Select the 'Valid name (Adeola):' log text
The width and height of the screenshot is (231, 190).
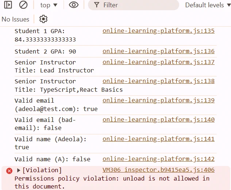(x=50, y=139)
